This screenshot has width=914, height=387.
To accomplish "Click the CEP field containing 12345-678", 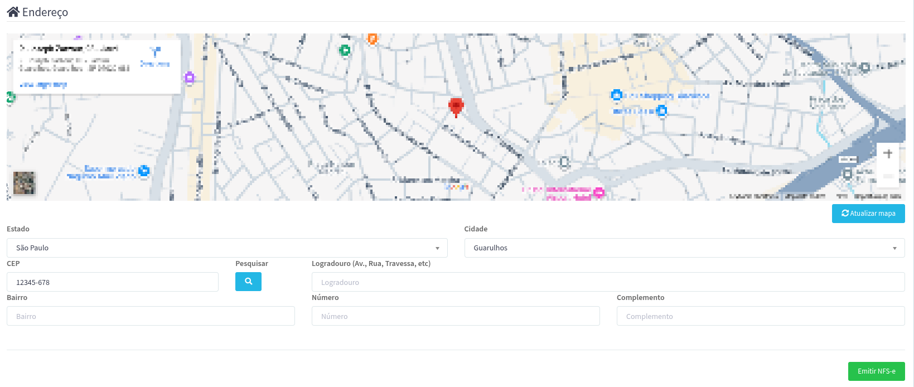I will [113, 282].
